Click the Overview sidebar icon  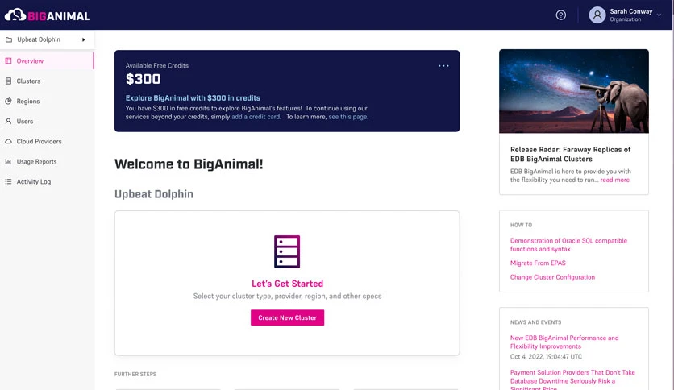pyautogui.click(x=8, y=61)
